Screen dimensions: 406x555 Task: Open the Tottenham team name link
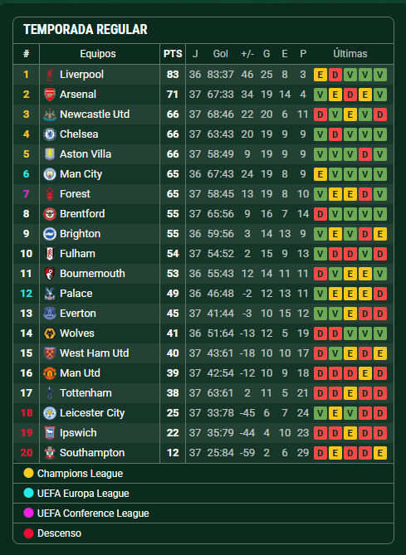pos(86,393)
